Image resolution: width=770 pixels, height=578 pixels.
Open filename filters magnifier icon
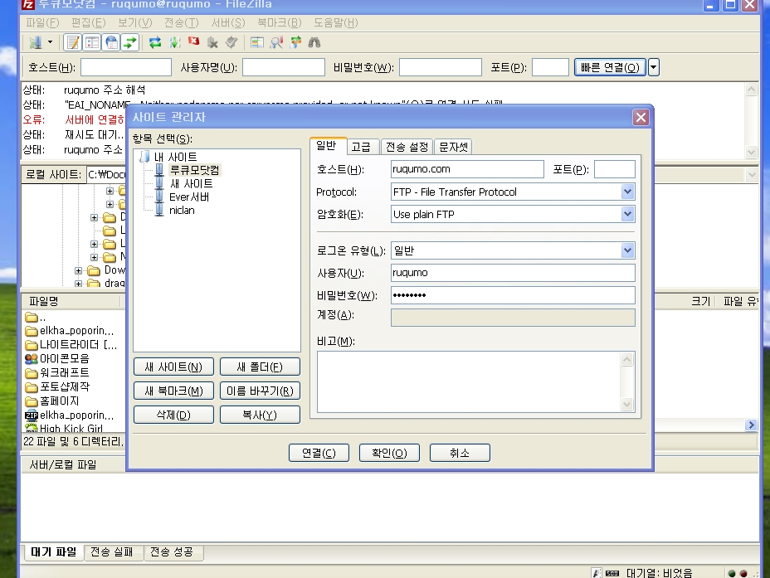point(276,42)
